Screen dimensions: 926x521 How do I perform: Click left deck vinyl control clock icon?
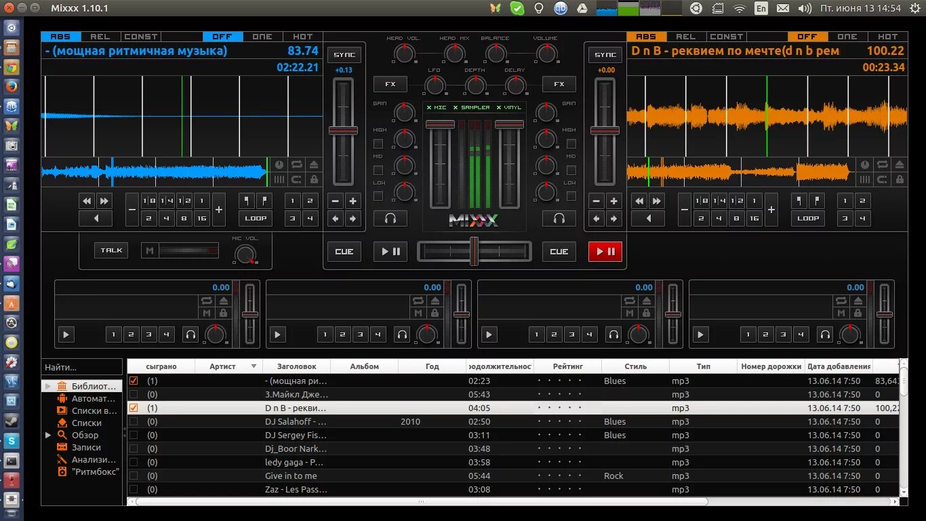(x=279, y=165)
